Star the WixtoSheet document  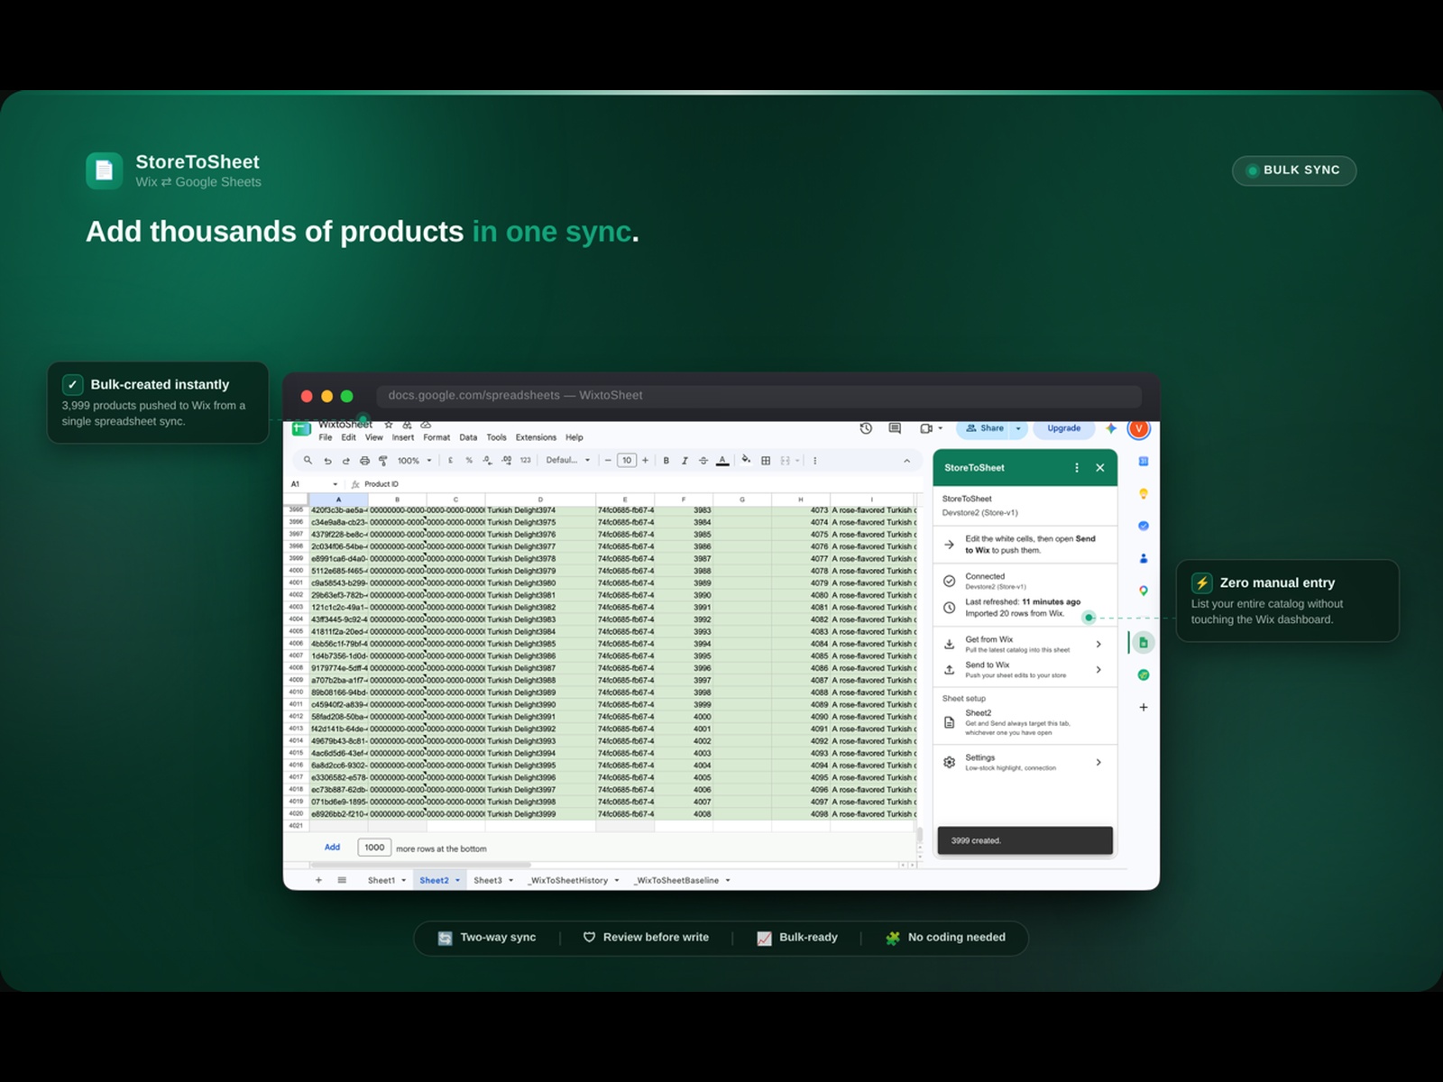pyautogui.click(x=389, y=425)
